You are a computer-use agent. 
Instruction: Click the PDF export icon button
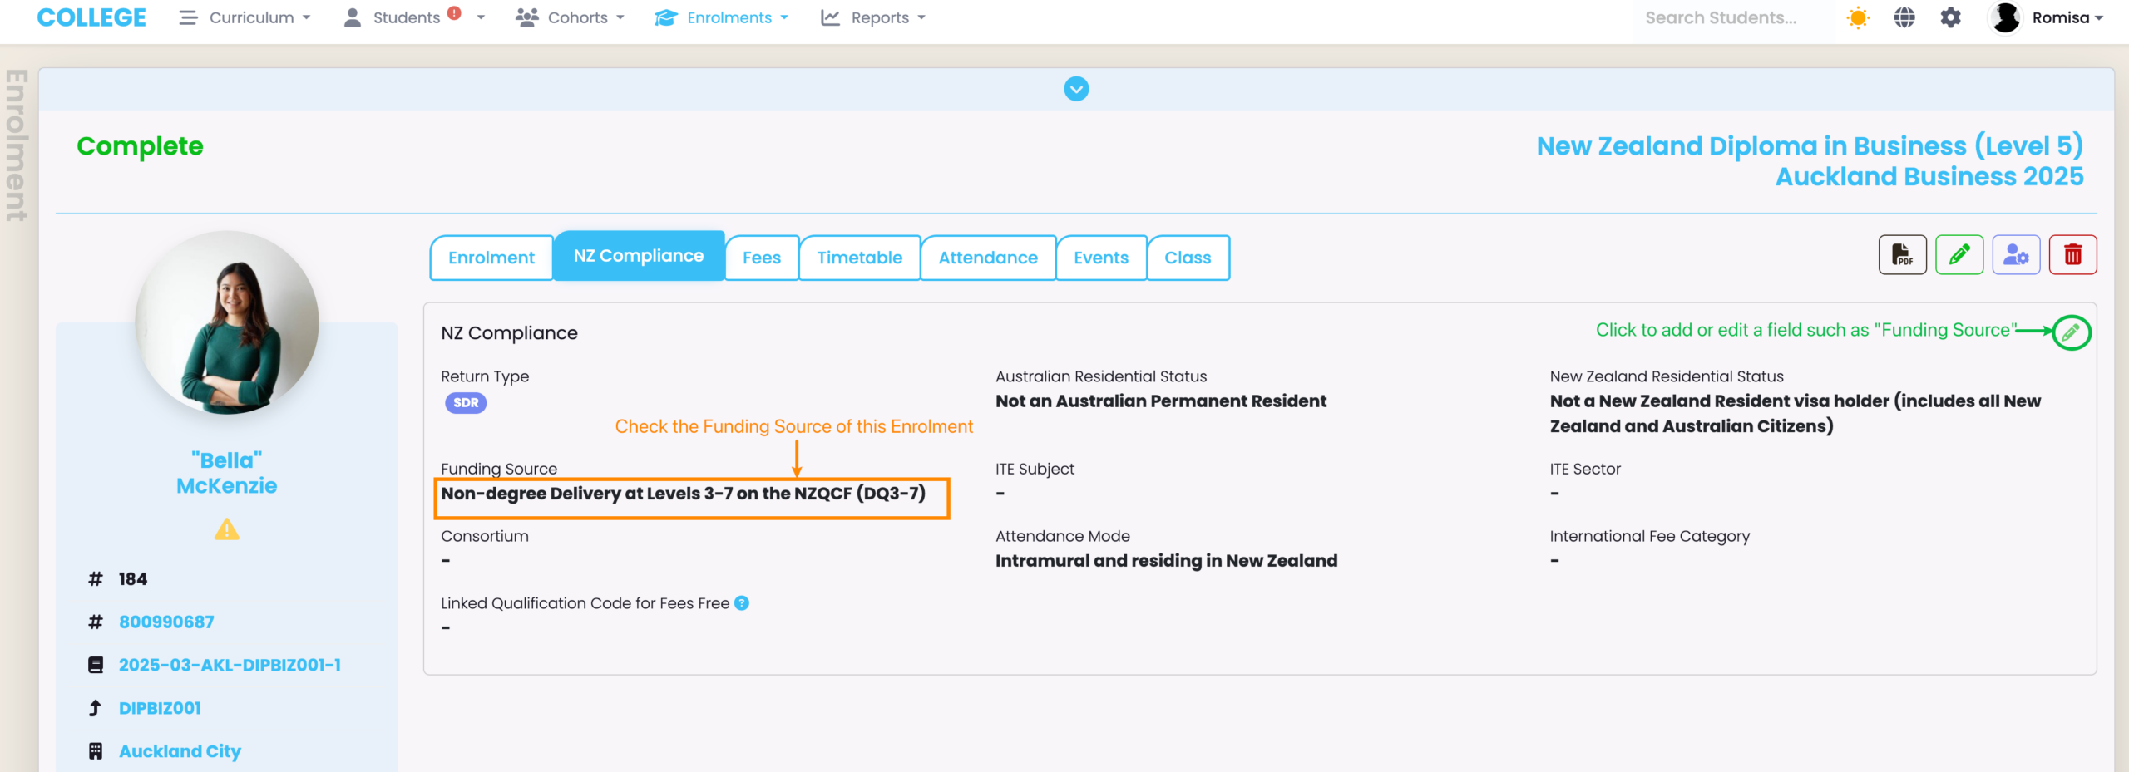[1902, 255]
